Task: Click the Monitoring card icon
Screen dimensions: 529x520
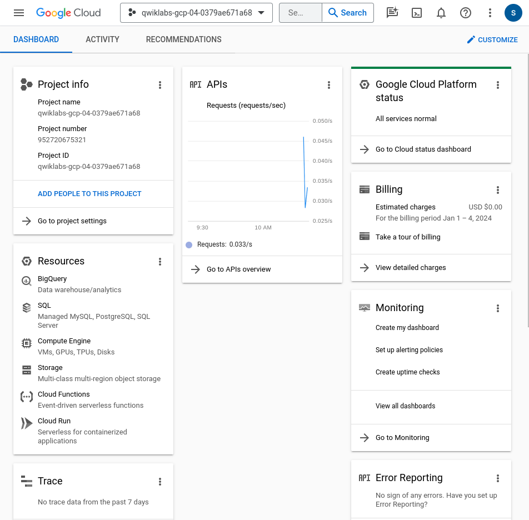Action: click(365, 308)
